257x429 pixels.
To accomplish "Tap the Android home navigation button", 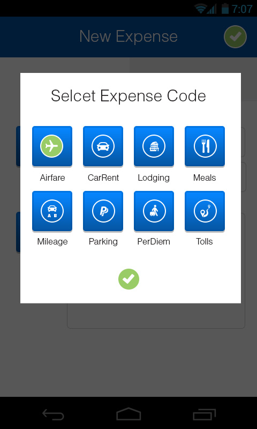I will click(128, 413).
